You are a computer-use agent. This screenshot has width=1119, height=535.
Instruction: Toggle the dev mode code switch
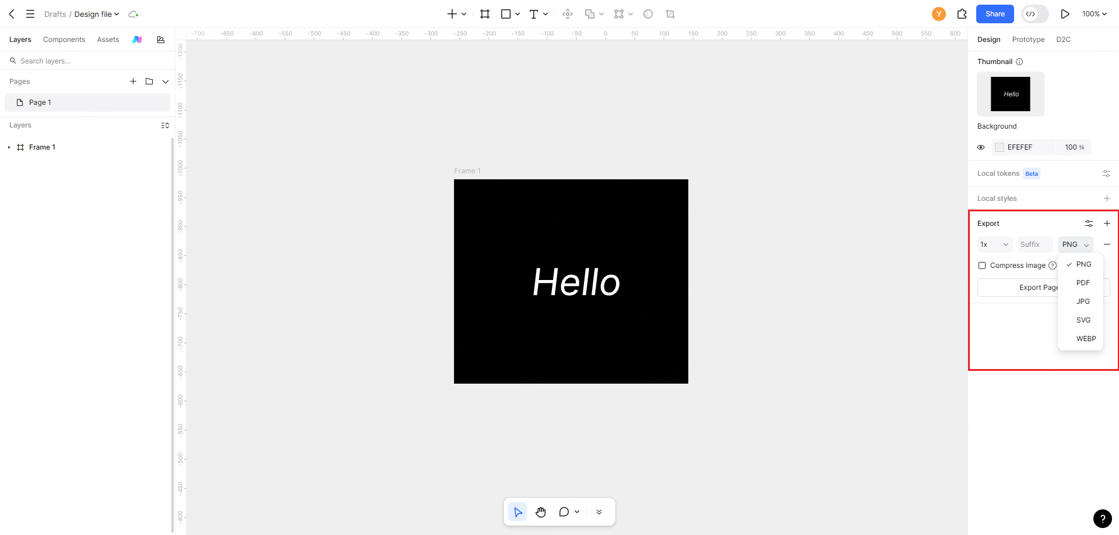1034,14
